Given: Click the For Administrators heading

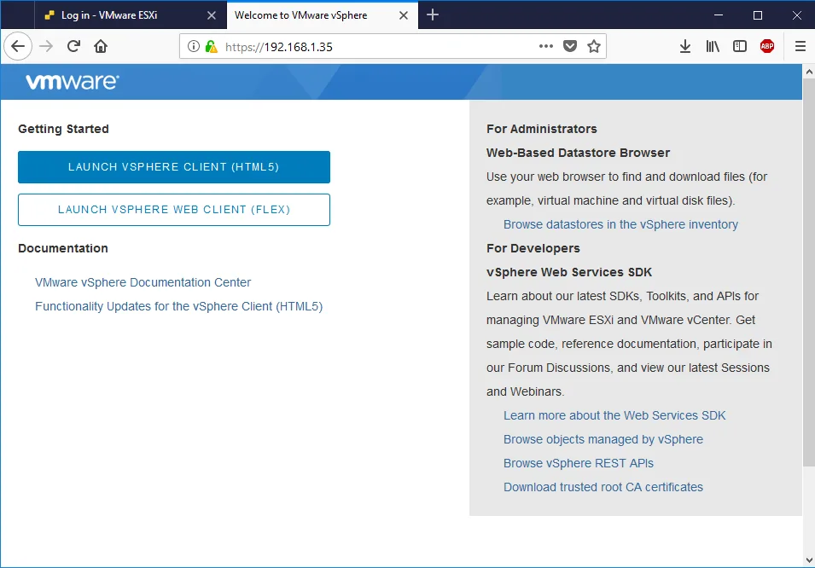Looking at the screenshot, I should click(x=542, y=129).
